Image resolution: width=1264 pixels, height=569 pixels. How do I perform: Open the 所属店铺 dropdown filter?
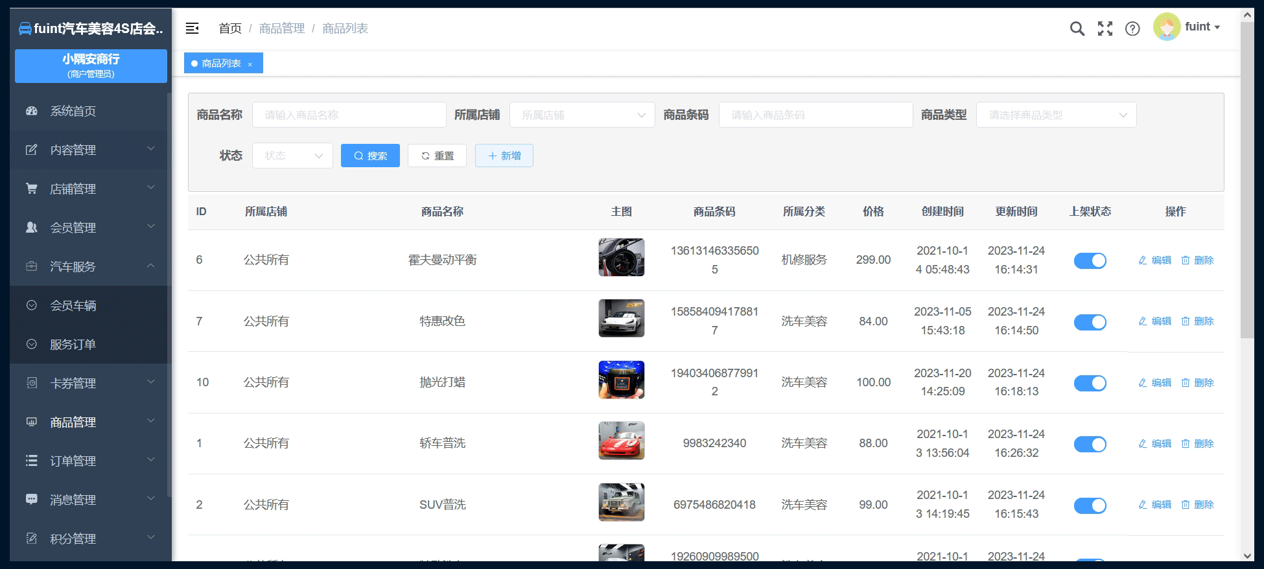582,115
